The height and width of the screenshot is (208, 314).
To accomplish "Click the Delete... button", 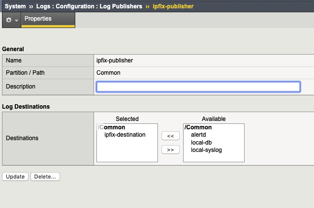I will click(45, 177).
